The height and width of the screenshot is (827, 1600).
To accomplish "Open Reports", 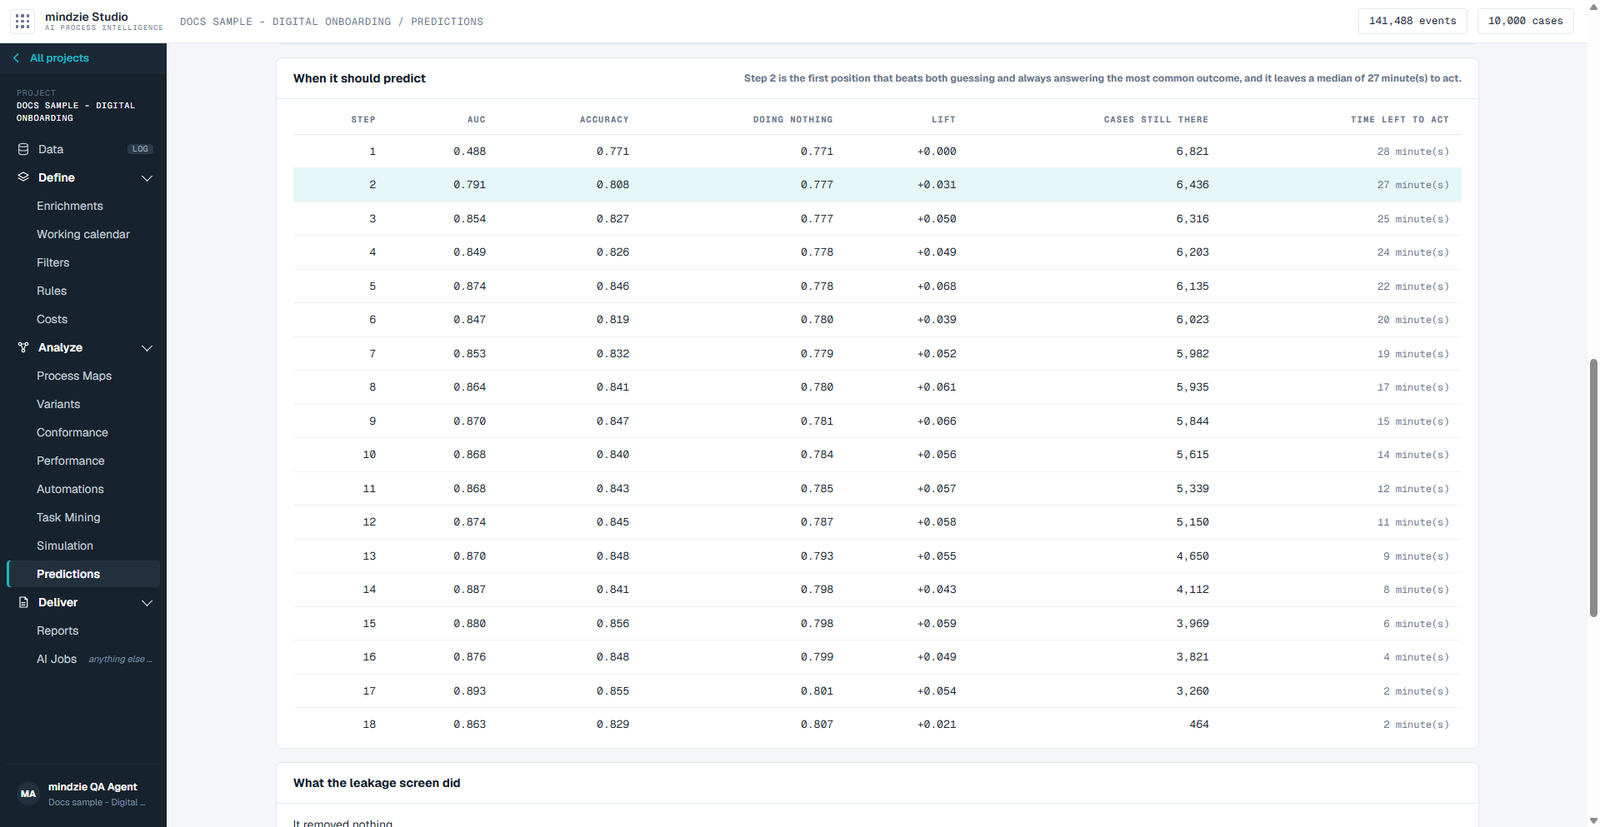I will click(x=57, y=630).
